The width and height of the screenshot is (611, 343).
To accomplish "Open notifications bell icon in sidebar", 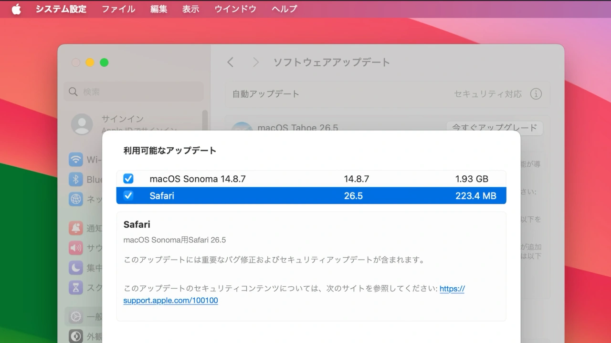I will tap(76, 228).
